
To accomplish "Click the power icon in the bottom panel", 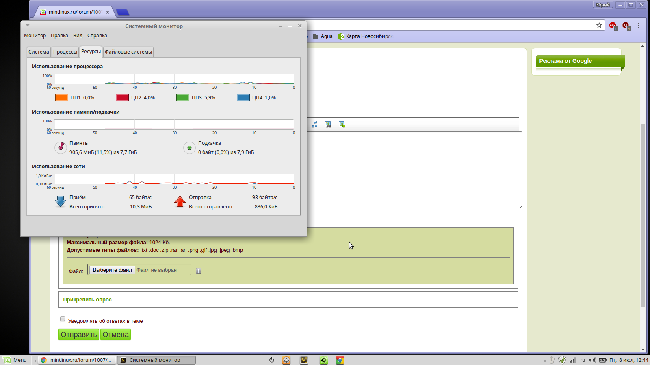I will [x=272, y=360].
